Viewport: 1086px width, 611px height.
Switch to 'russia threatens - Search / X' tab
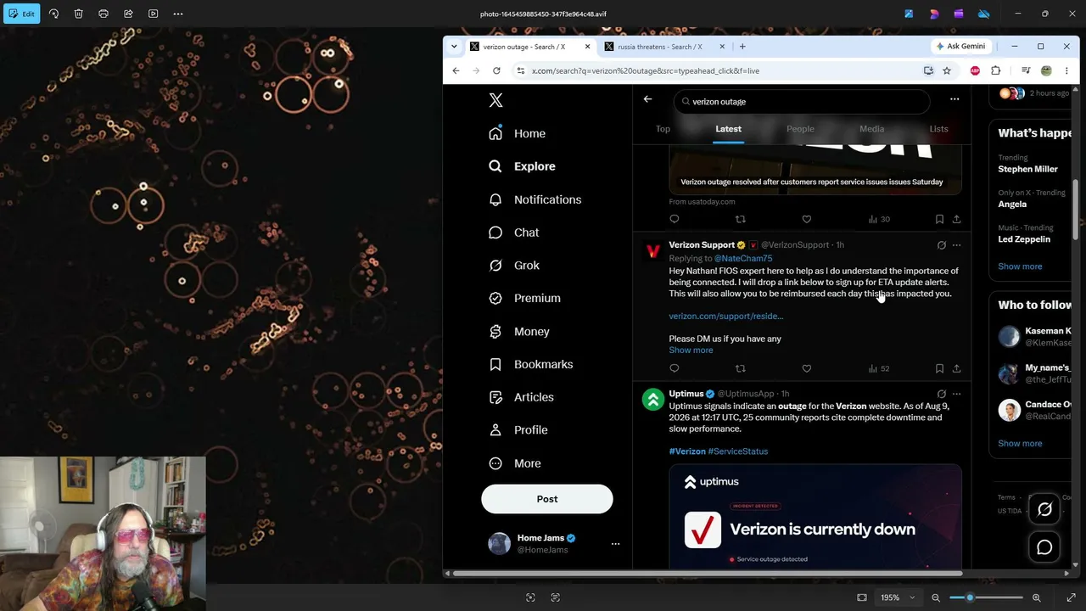tap(664, 47)
